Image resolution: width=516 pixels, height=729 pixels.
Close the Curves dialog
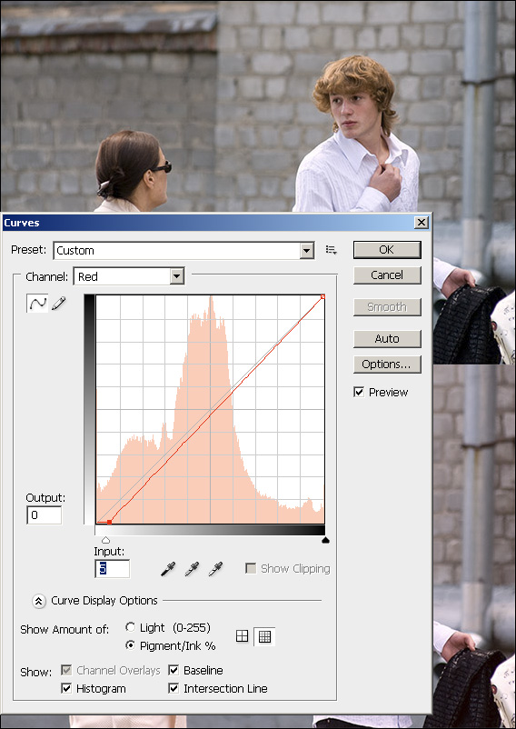[422, 222]
